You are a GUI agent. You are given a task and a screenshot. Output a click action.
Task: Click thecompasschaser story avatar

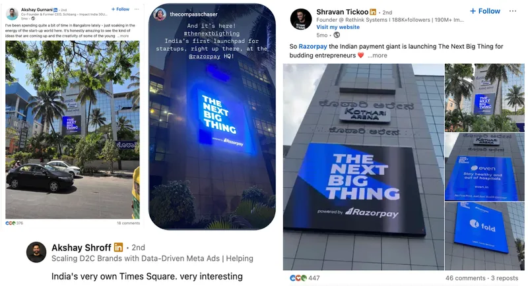tap(159, 14)
